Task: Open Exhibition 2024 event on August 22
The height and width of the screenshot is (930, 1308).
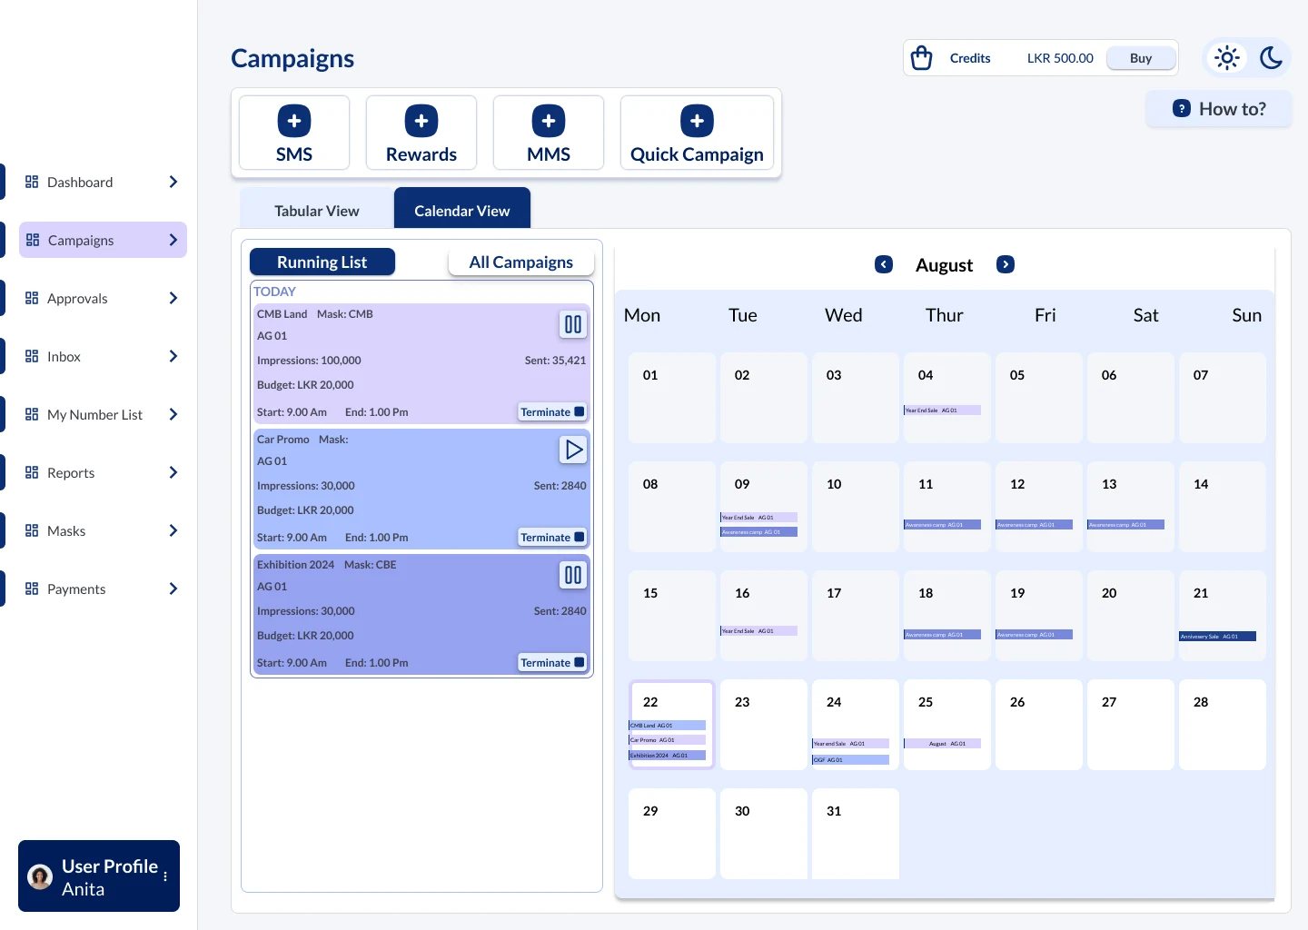Action: tap(667, 756)
